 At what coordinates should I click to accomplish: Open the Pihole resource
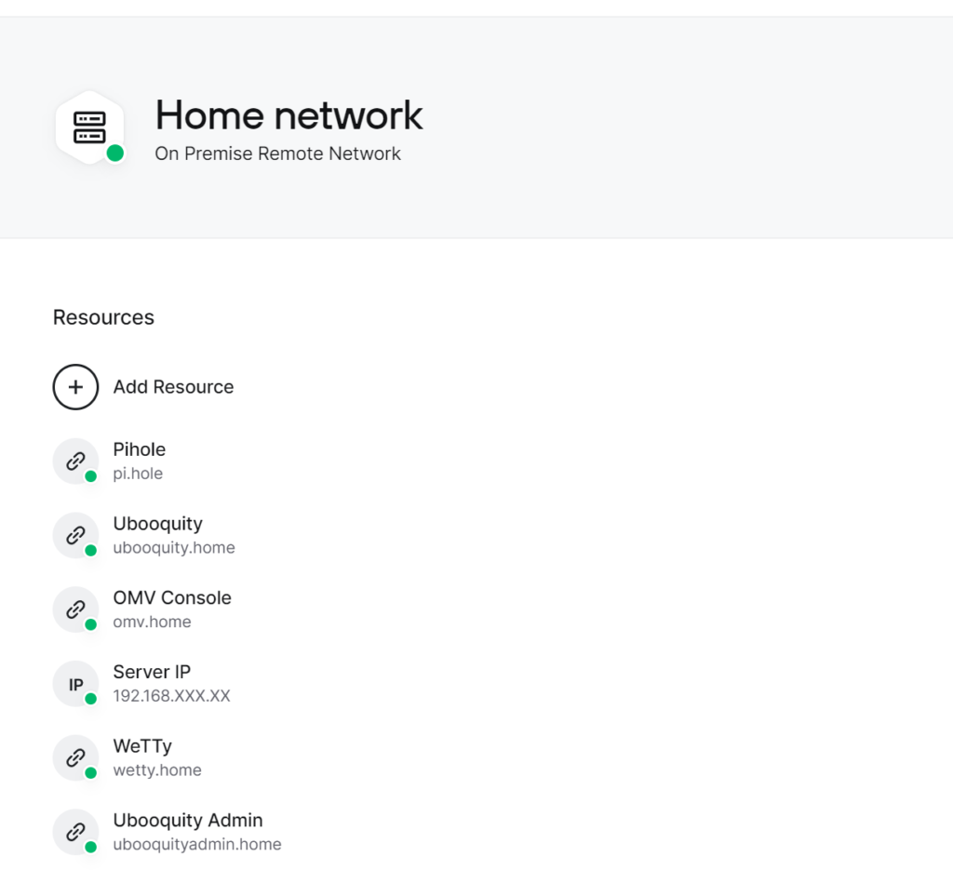pos(139,449)
